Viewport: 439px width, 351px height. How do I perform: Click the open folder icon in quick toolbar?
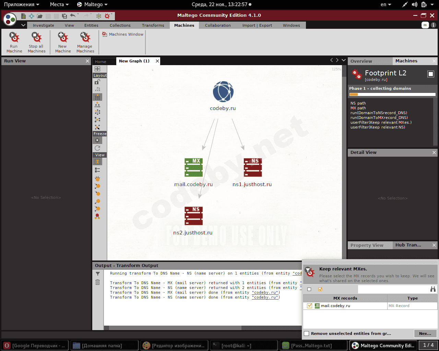[x=40, y=16]
